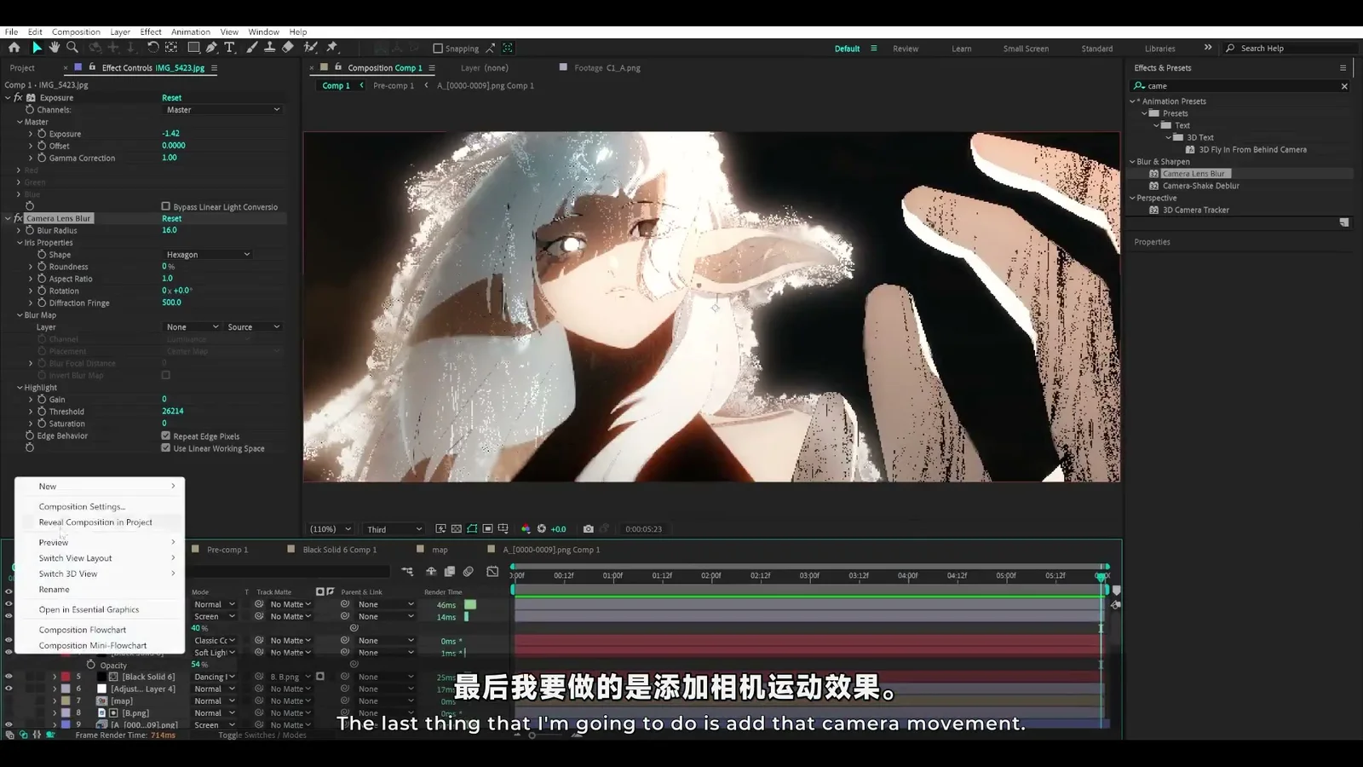Toggle Use Linear Working Space checkbox
Image resolution: width=1363 pixels, height=767 pixels.
(x=166, y=448)
